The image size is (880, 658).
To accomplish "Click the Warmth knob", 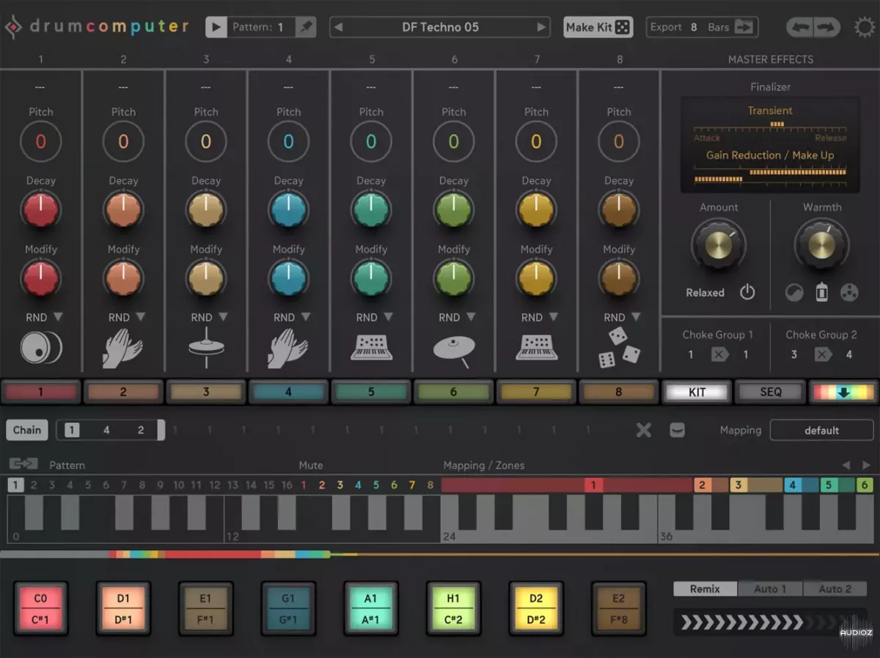I will [x=822, y=245].
